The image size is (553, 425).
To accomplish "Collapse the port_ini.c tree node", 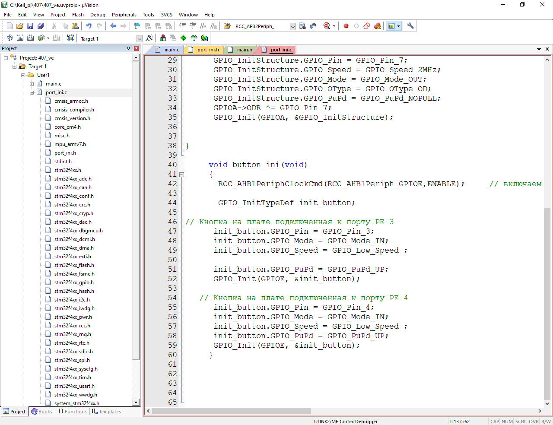I will point(32,92).
